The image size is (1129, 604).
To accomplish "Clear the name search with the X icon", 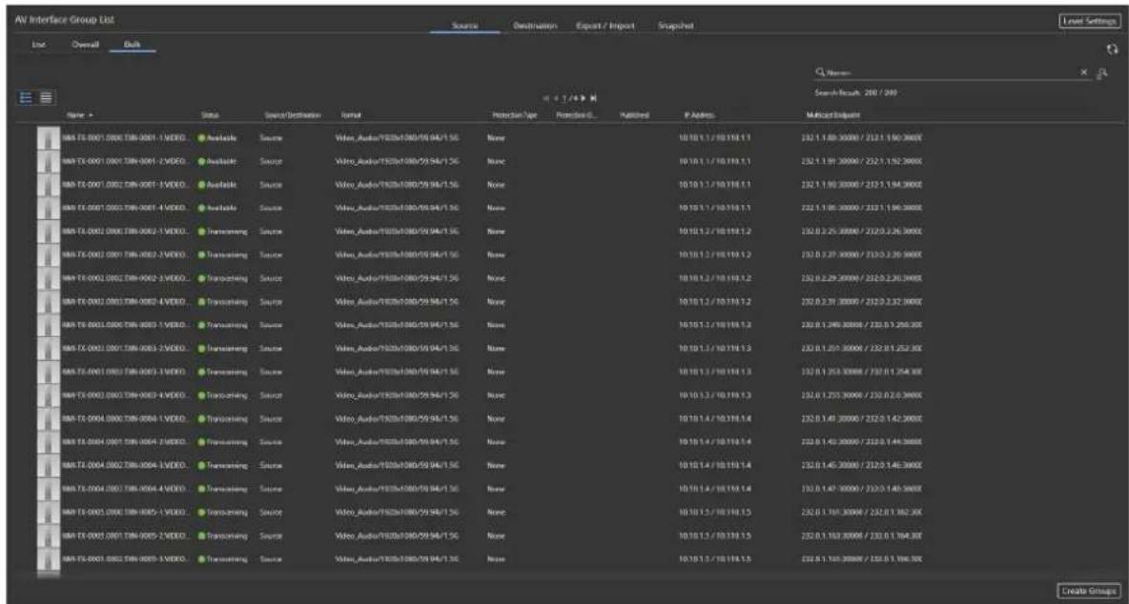I will pyautogui.click(x=1083, y=72).
